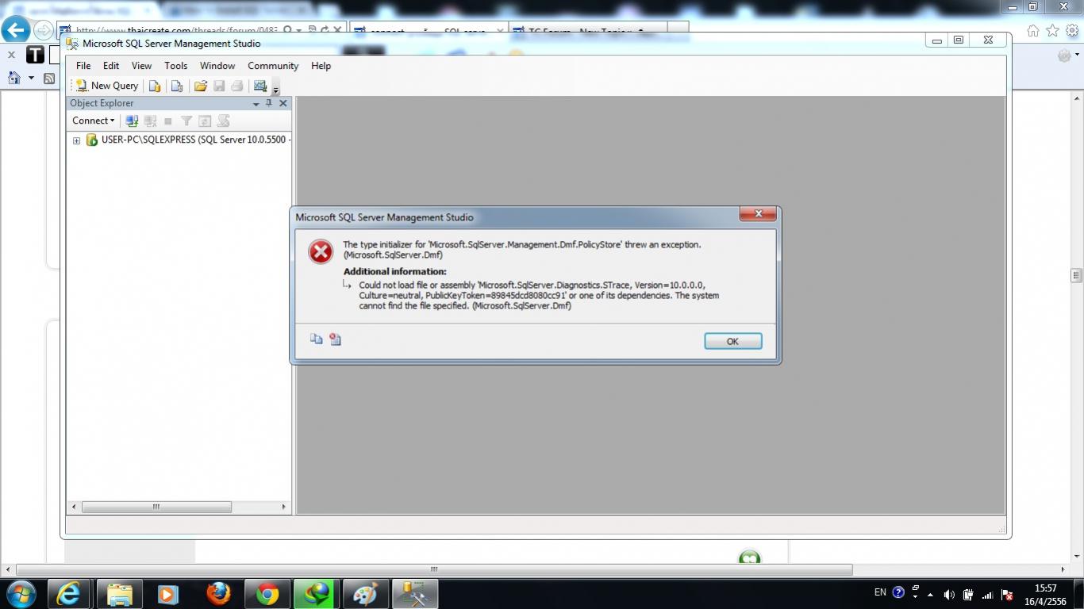1084x609 pixels.
Task: Click the browser Forward button
Action: click(x=43, y=31)
